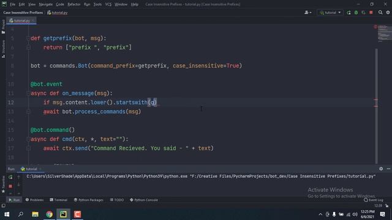This screenshot has height=220, width=392.
Task: Open IDE settings gear in top toolbar
Action: pos(388,12)
